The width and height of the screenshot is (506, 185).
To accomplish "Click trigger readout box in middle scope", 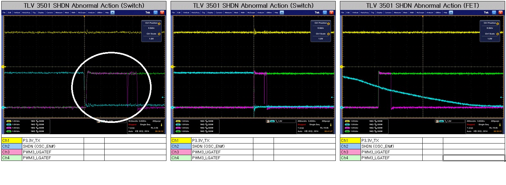I will tap(281, 121).
